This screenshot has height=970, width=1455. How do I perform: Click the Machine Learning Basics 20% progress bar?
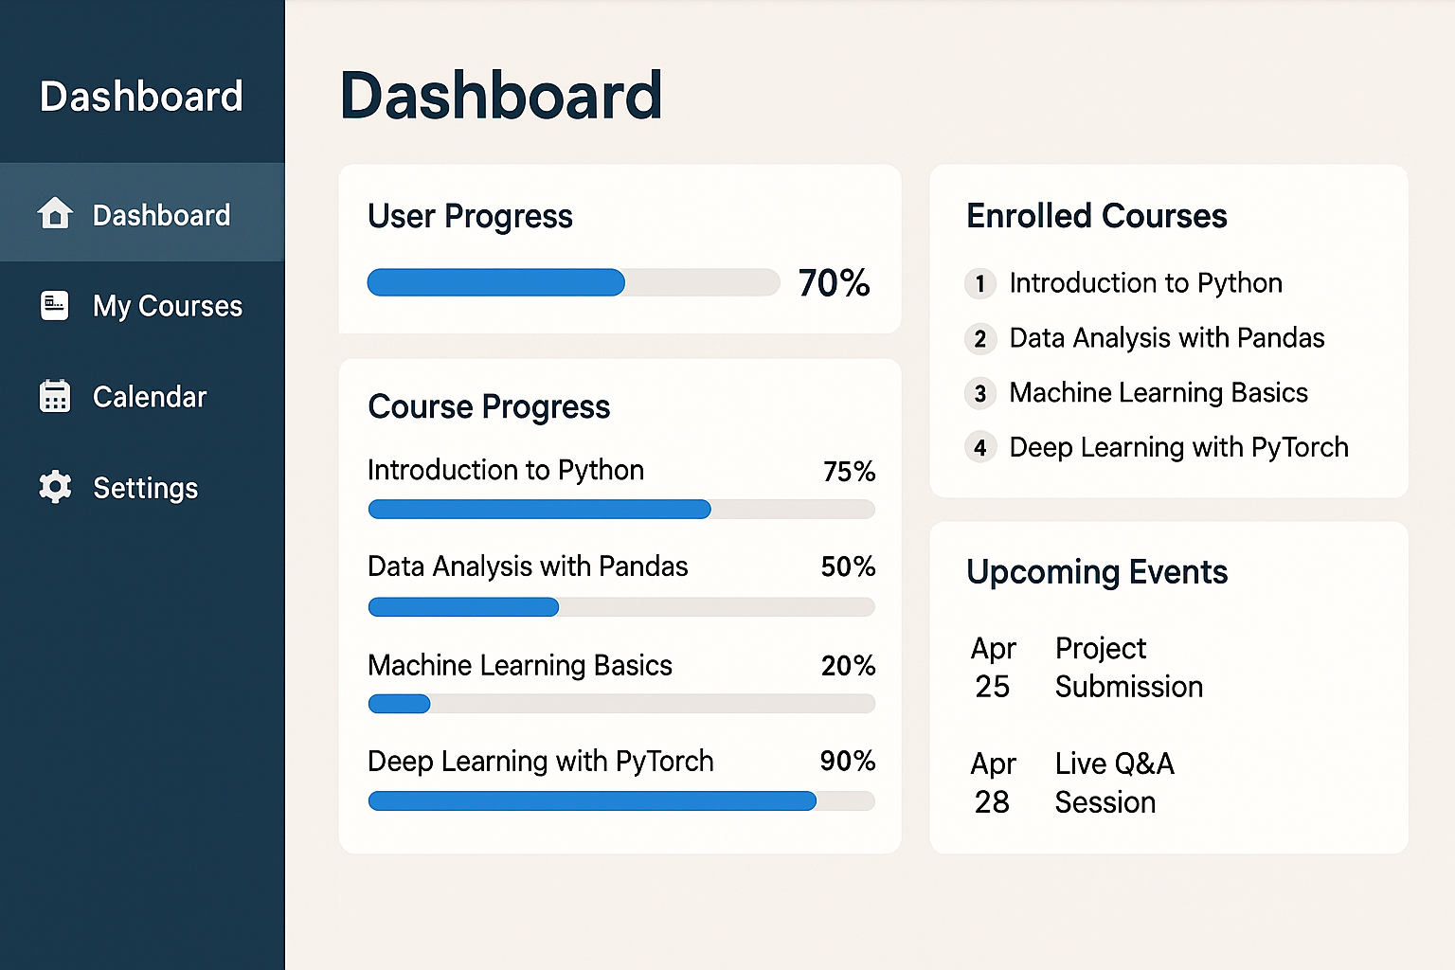tap(621, 704)
